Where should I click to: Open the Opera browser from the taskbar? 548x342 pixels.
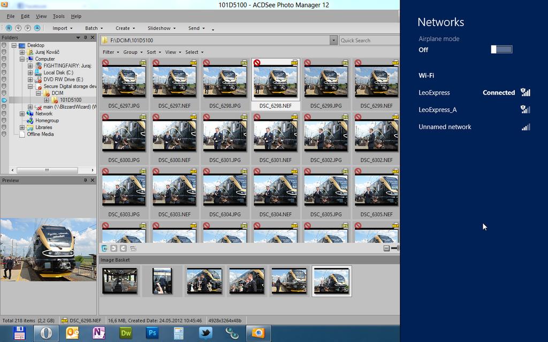46,333
